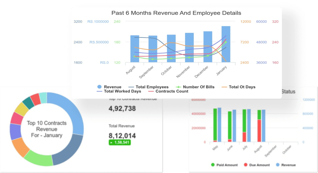Hide the Total Employees line series
Image resolution: width=318 pixels, height=173 pixels.
[149, 87]
